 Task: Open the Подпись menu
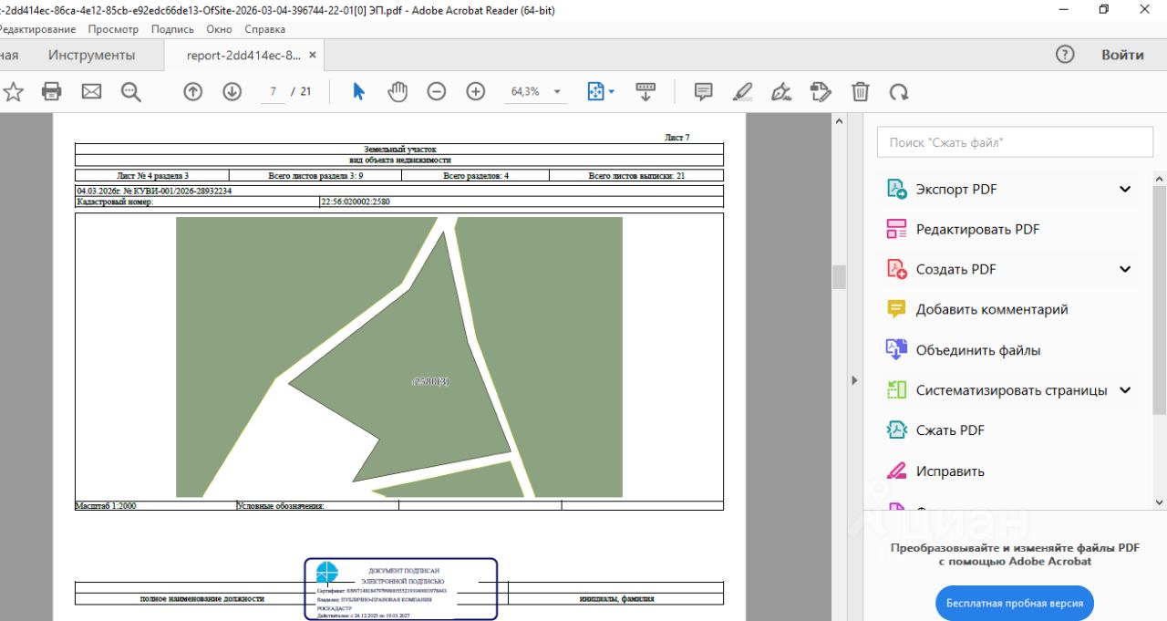(172, 29)
